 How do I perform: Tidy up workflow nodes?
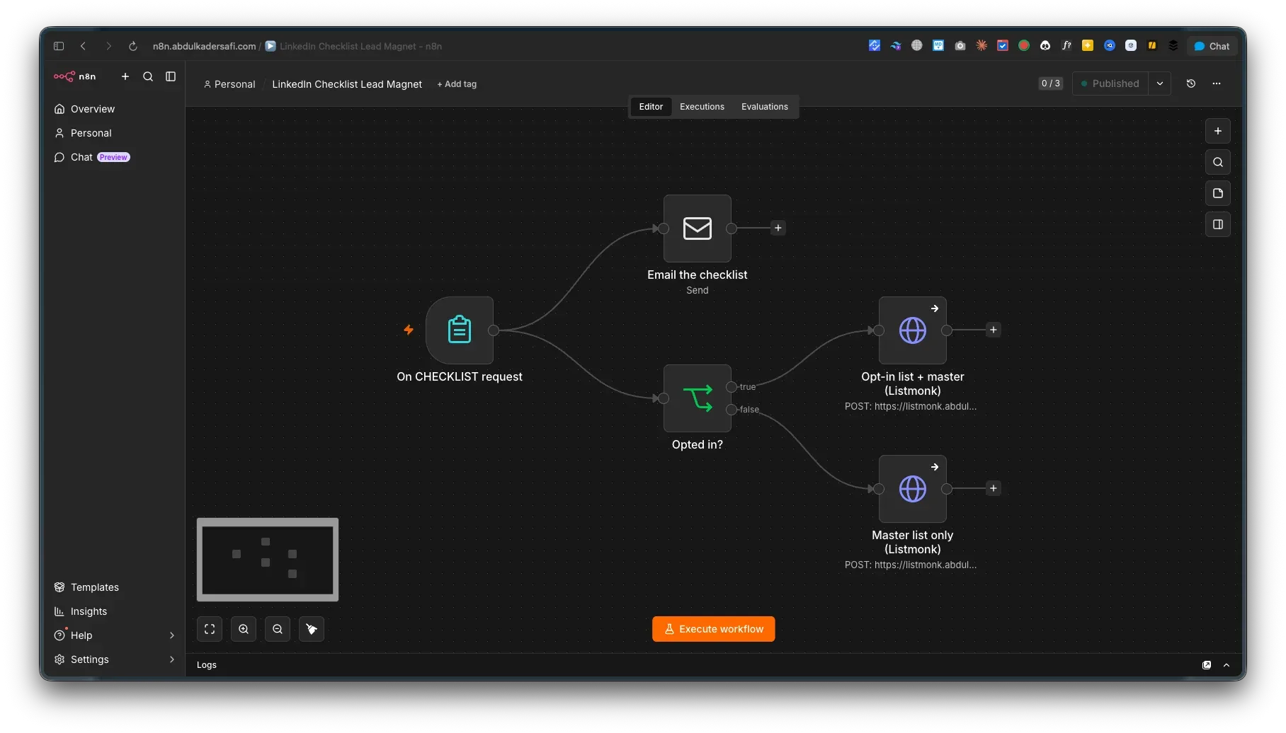click(x=312, y=629)
